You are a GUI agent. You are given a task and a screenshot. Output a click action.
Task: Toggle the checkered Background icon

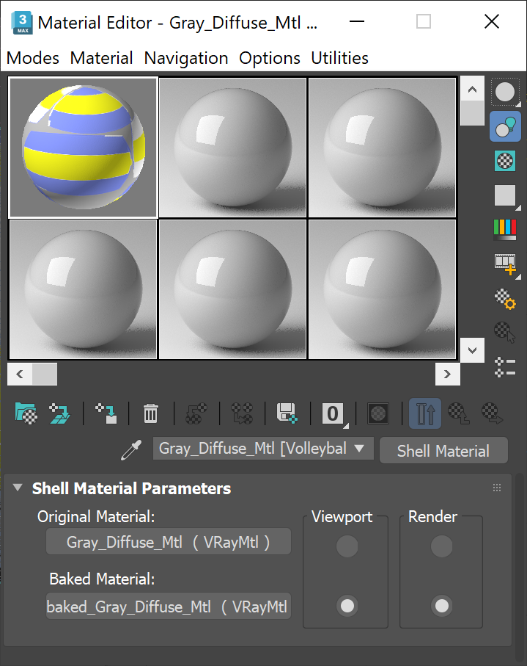point(505,161)
